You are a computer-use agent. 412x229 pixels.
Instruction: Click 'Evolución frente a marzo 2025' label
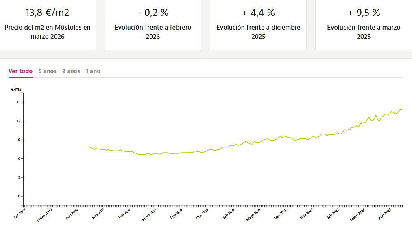click(364, 32)
